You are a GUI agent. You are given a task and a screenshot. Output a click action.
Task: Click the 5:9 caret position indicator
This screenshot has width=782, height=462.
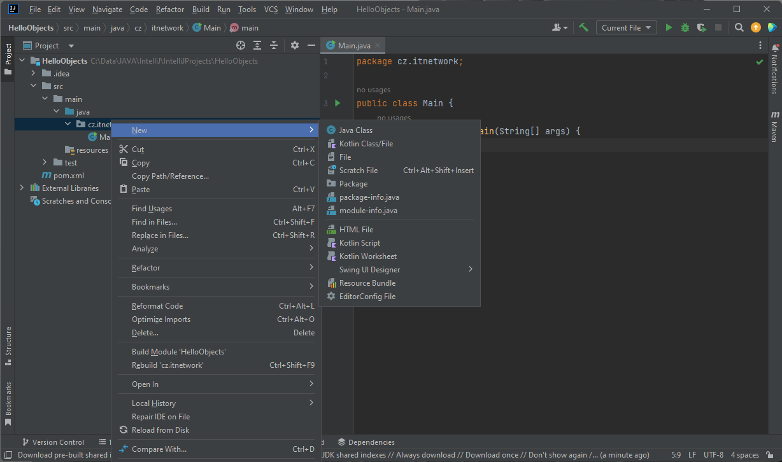(x=676, y=455)
